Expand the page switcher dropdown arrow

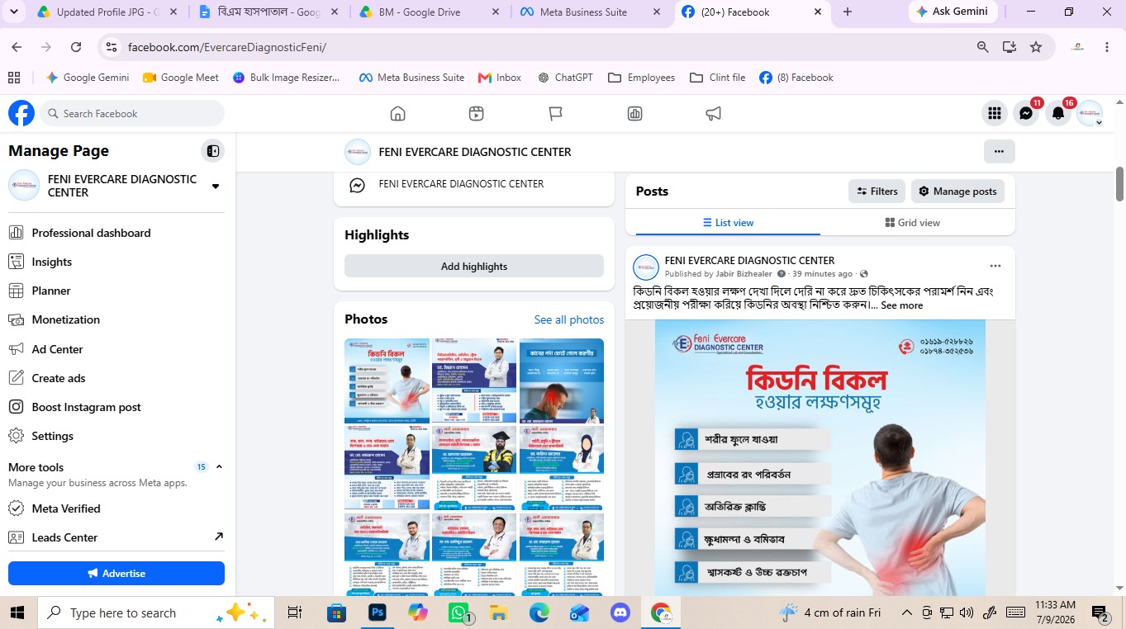[216, 186]
